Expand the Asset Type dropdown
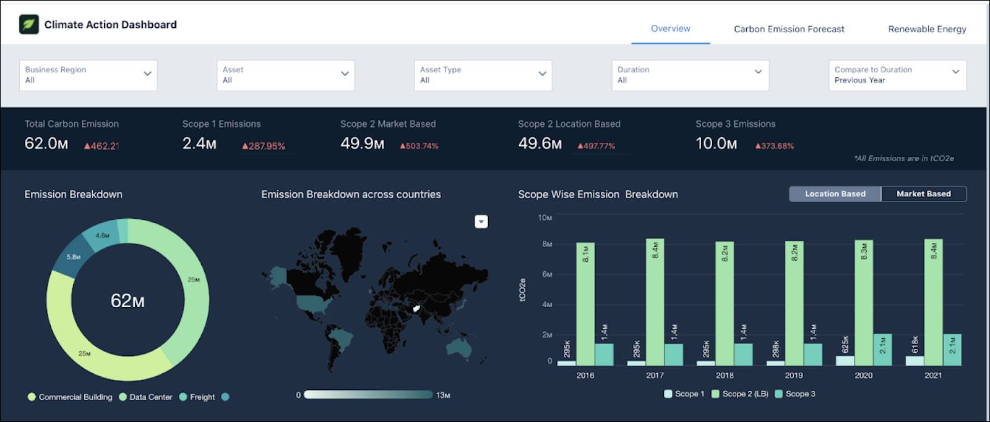The width and height of the screenshot is (990, 422). point(483,75)
